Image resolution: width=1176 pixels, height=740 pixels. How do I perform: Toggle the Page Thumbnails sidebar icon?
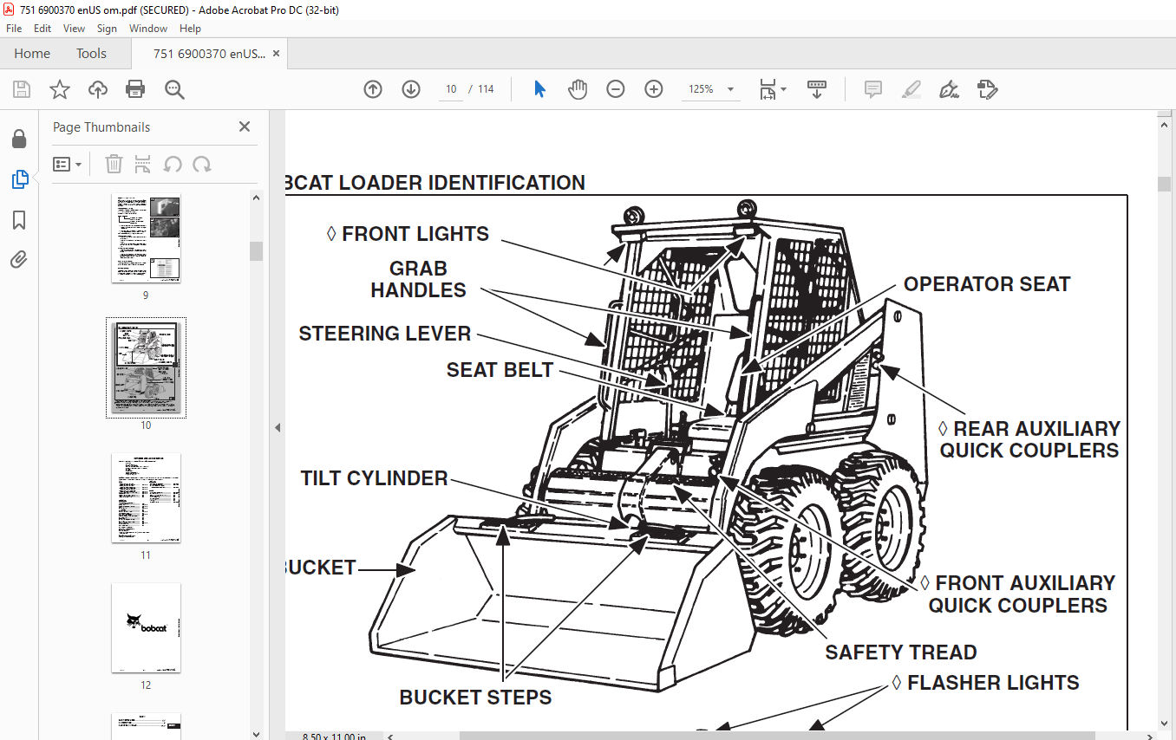[x=19, y=180]
